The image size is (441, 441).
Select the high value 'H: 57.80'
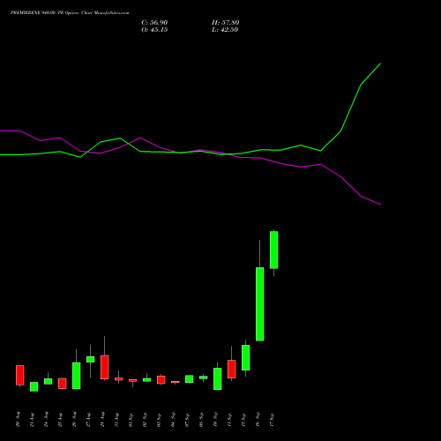(x=226, y=23)
